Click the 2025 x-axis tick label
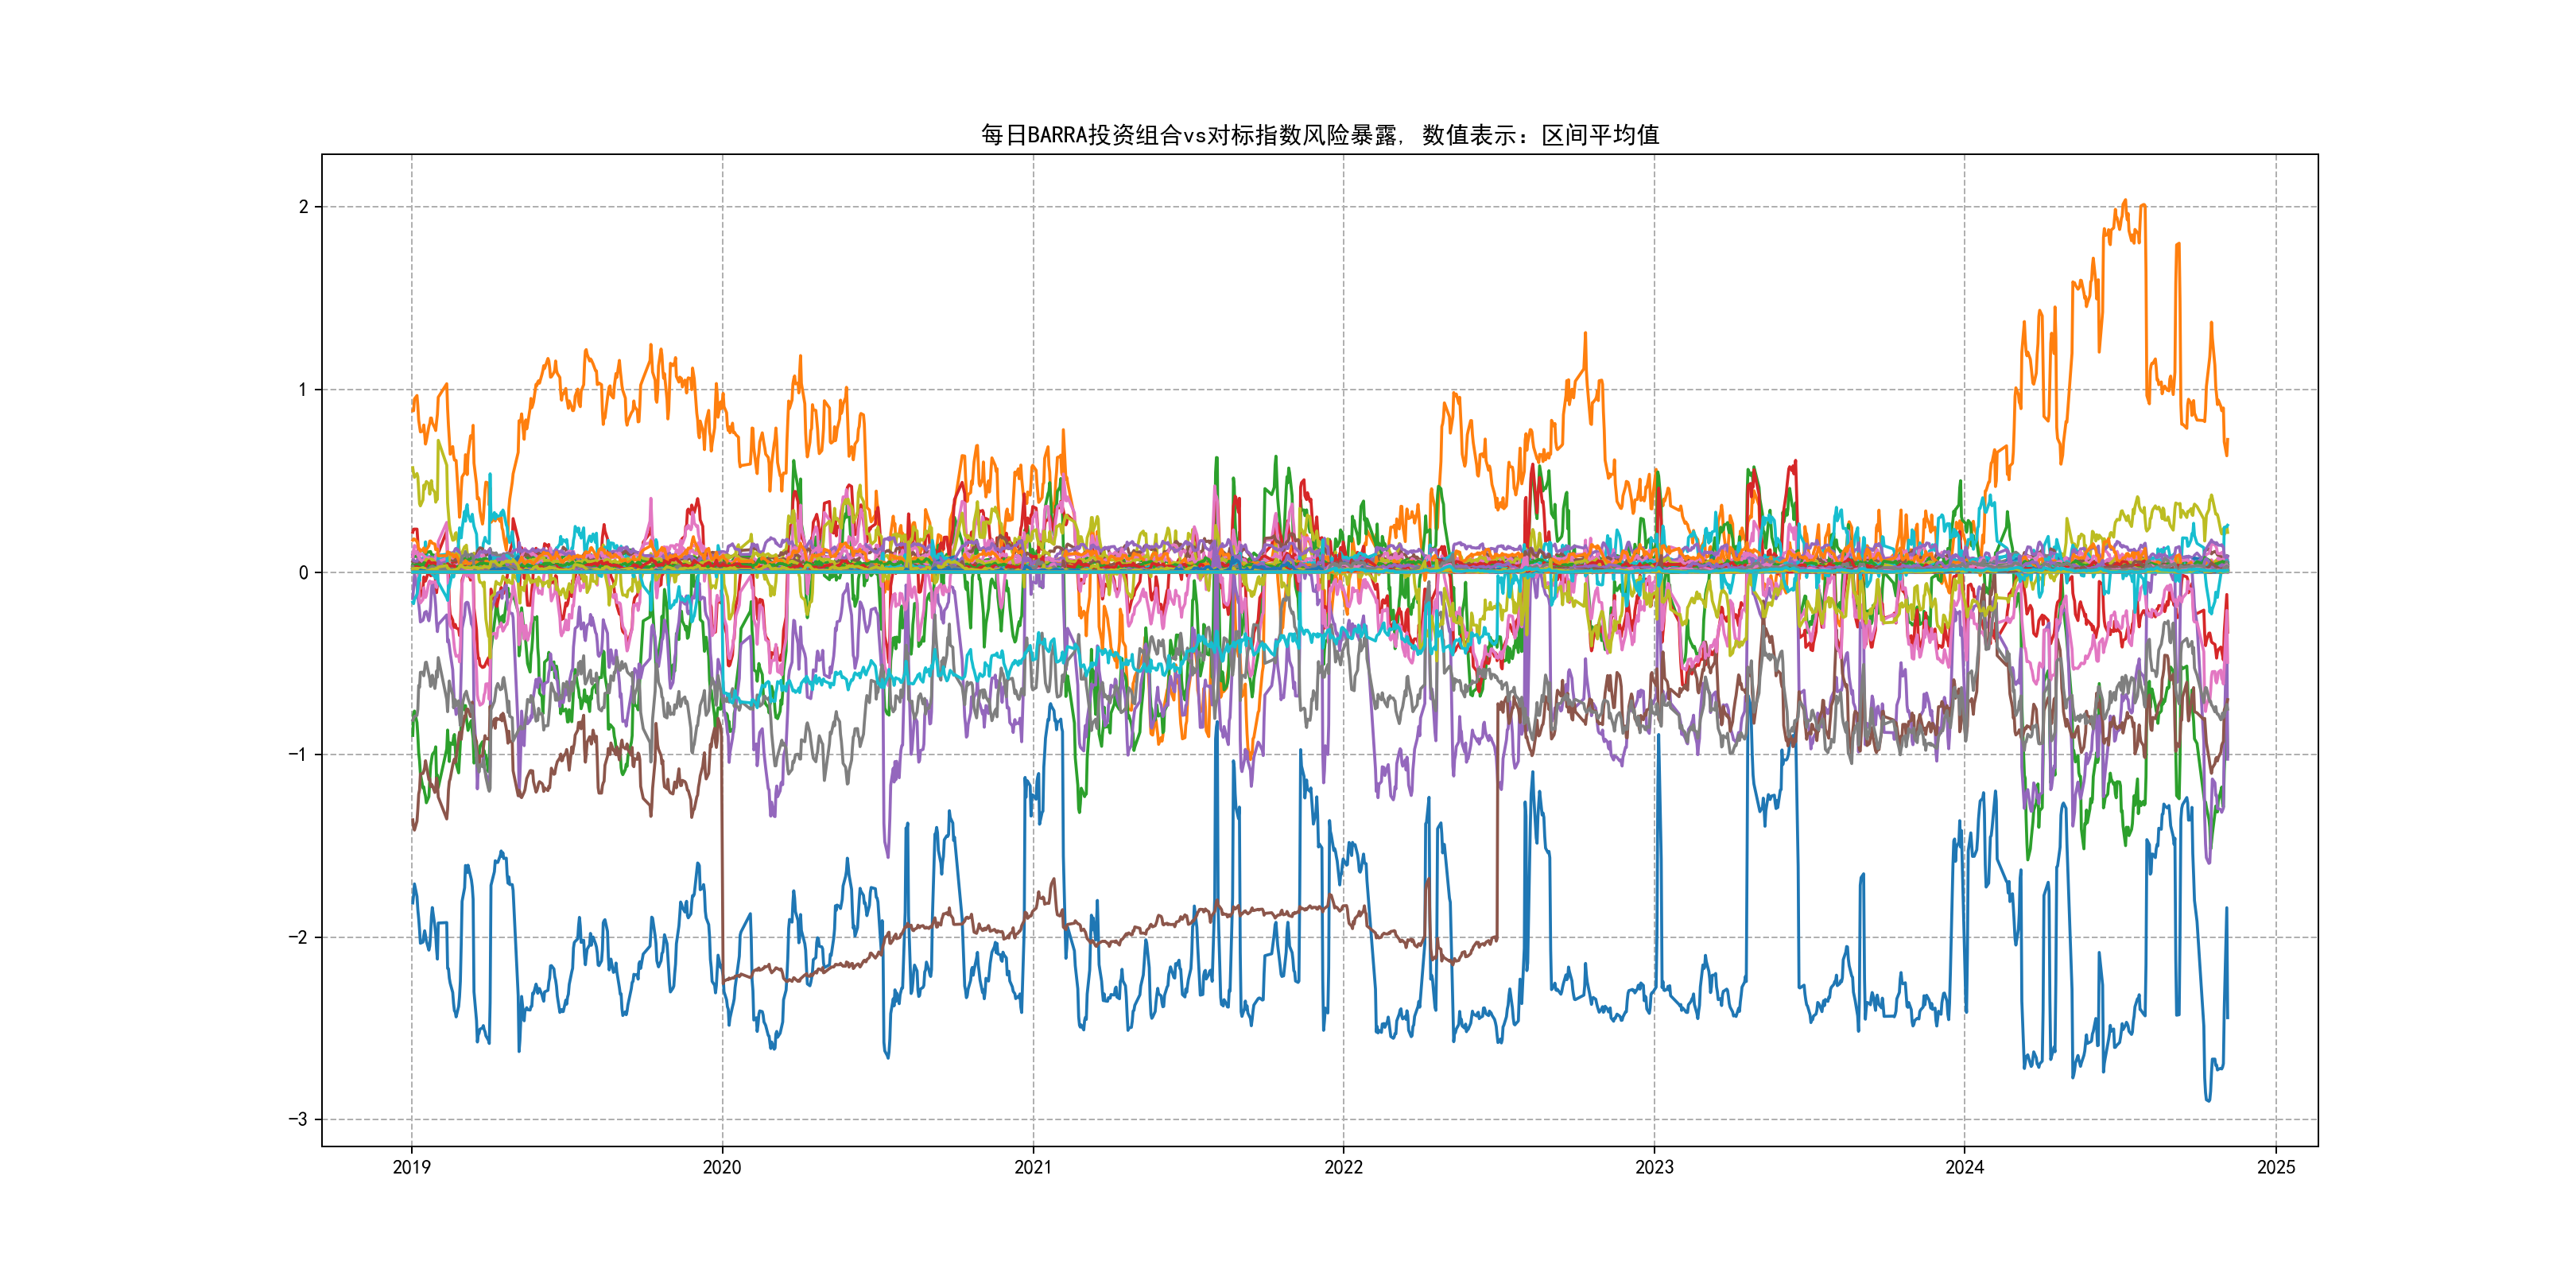Screen dimensions: 2576x1288 coord(2276,1167)
